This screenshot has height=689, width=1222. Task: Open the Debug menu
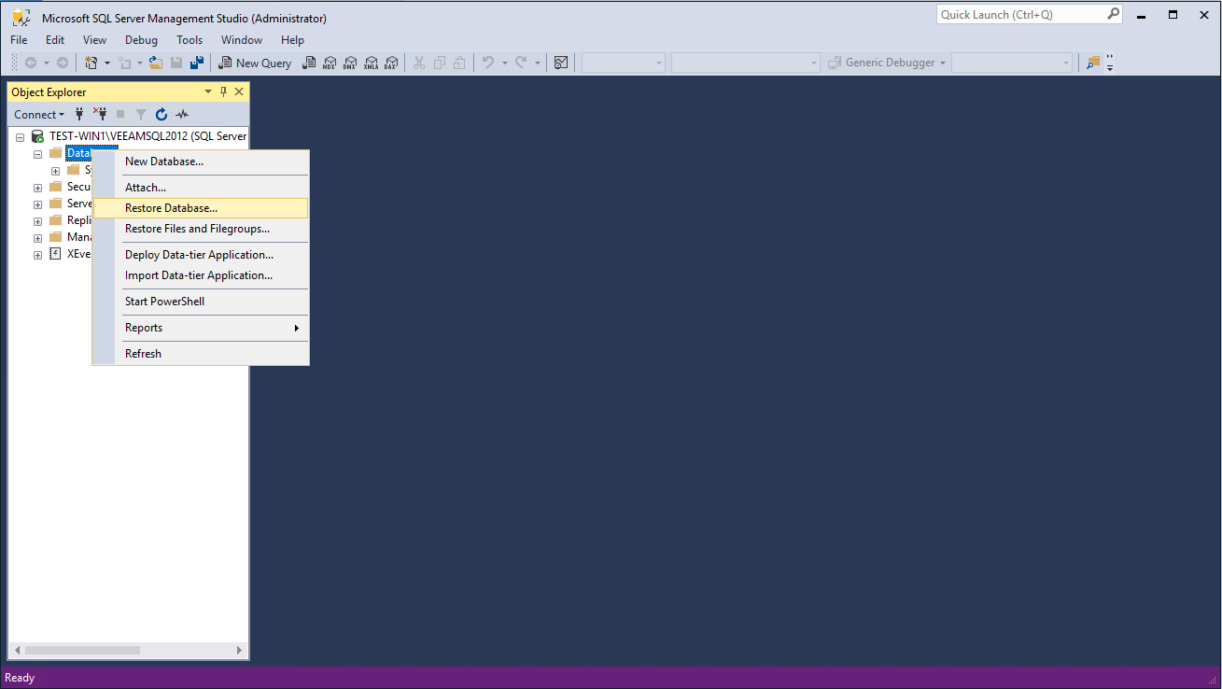point(141,40)
